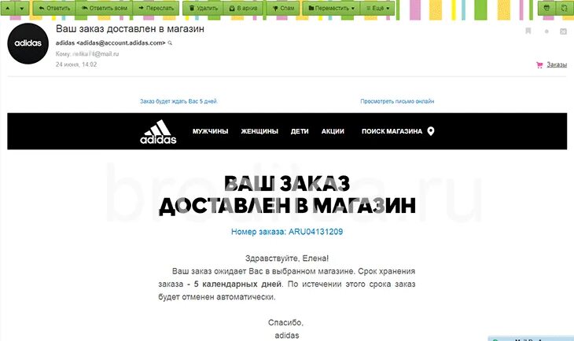
Task: Search sender via magnifier icon near address
Action: (170, 43)
